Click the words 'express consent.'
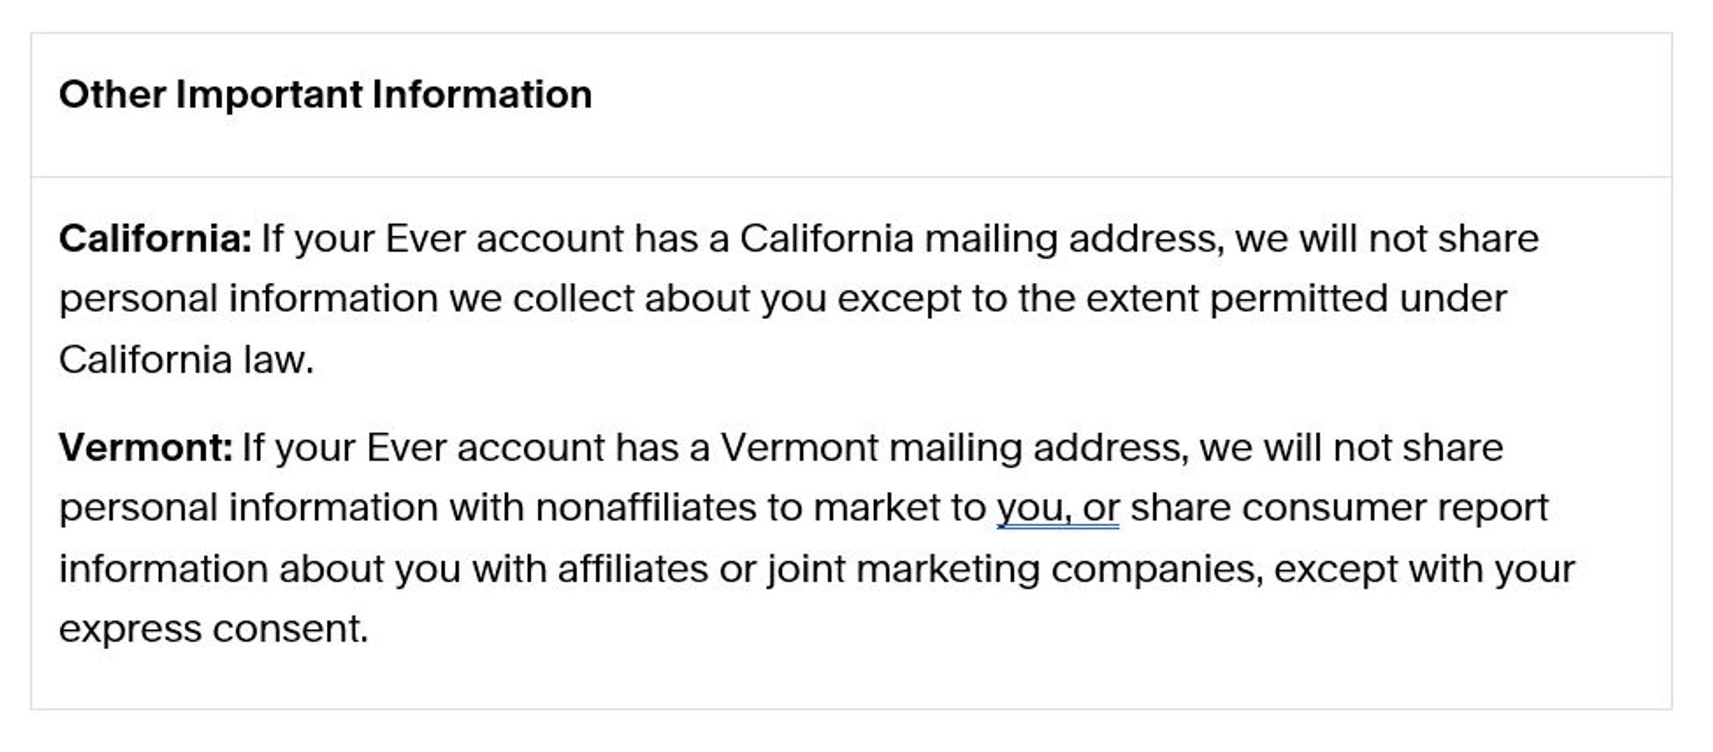 pos(213,629)
